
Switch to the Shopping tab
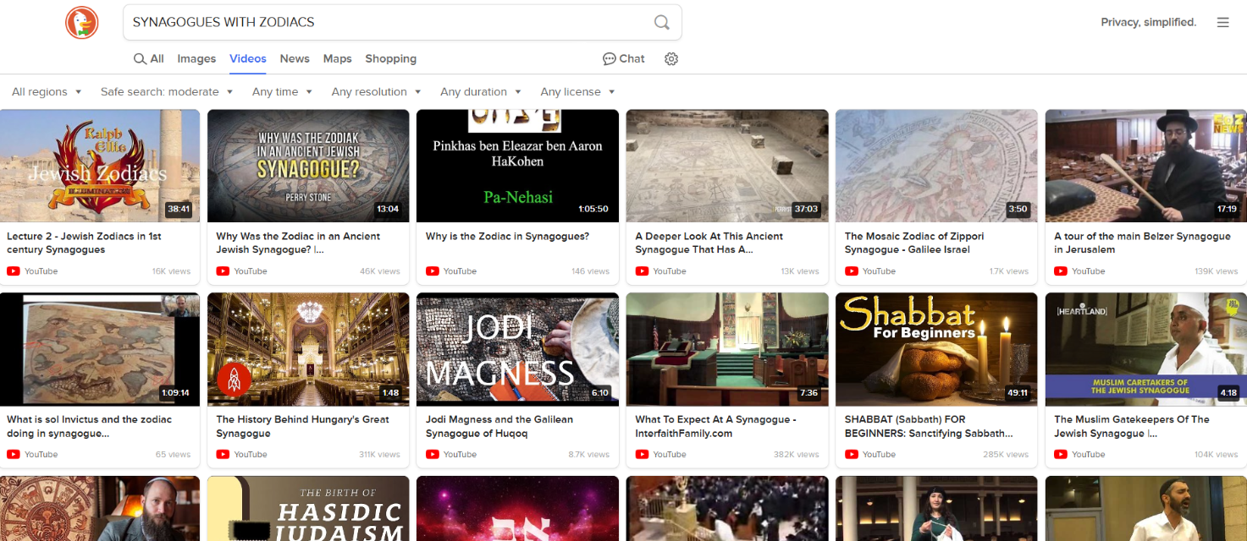click(390, 59)
